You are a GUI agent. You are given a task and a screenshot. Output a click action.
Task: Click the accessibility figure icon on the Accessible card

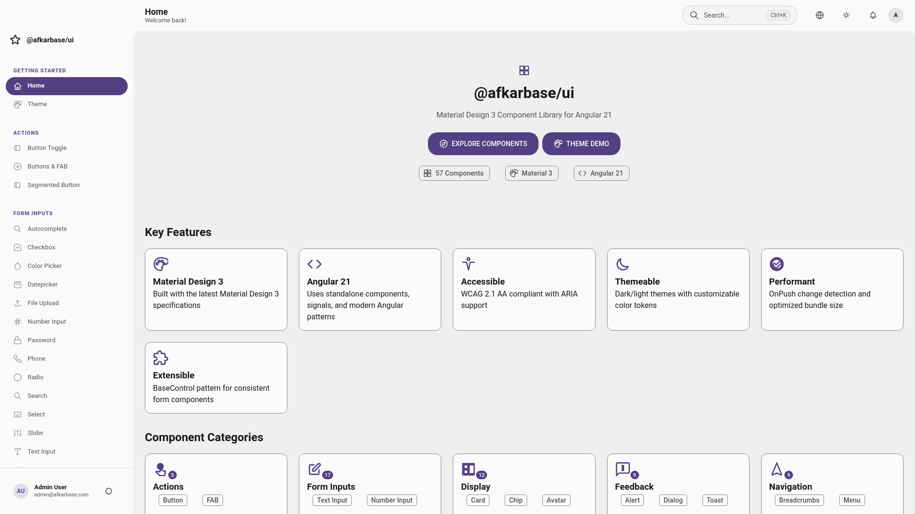point(468,264)
